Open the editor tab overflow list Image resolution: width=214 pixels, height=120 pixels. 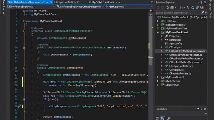point(152,2)
